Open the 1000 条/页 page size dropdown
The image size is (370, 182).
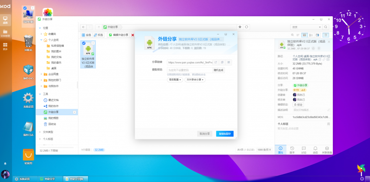click(264, 150)
